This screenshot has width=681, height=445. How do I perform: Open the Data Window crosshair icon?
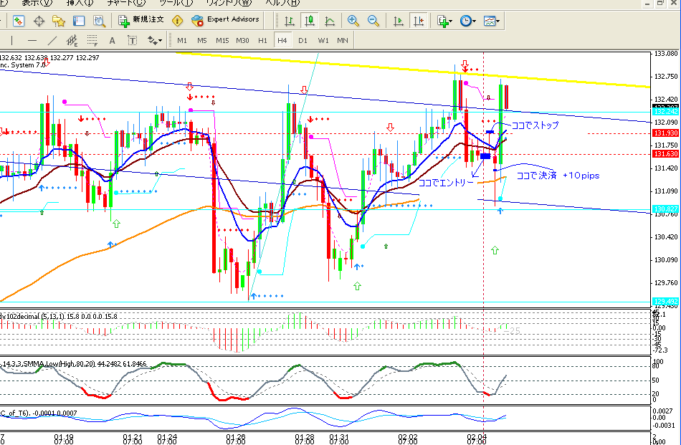(39, 21)
